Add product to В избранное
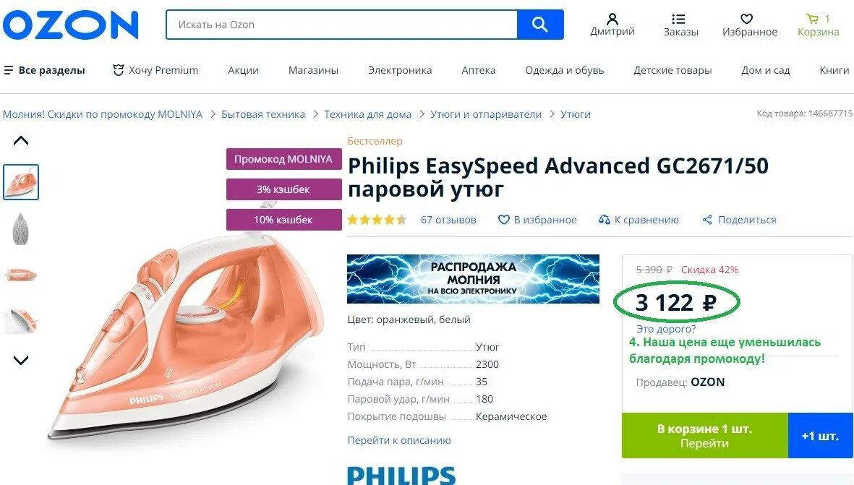The width and height of the screenshot is (854, 485). [x=537, y=220]
